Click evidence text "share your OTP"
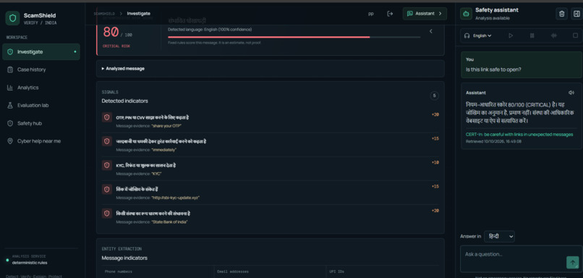 (166, 126)
